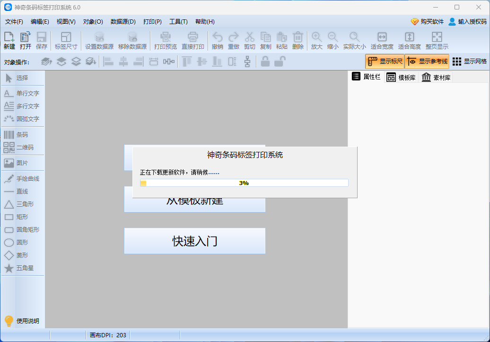Select the 五角星 star tool

(23, 268)
